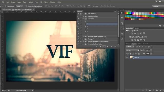Toggle checkmark for Default Actions set
This screenshot has height=92, width=164.
click(78, 14)
